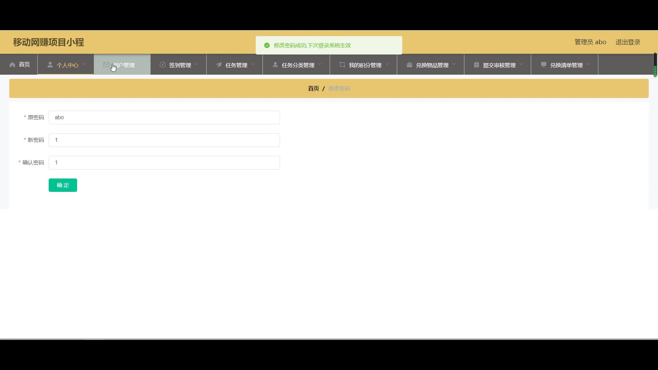Click the crop icon in 我的积分管理
658x370 pixels.
342,65
